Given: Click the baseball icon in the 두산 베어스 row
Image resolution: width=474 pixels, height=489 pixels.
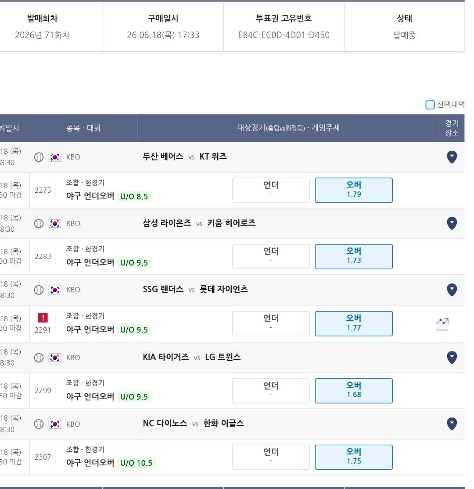Looking at the screenshot, I should tap(39, 157).
